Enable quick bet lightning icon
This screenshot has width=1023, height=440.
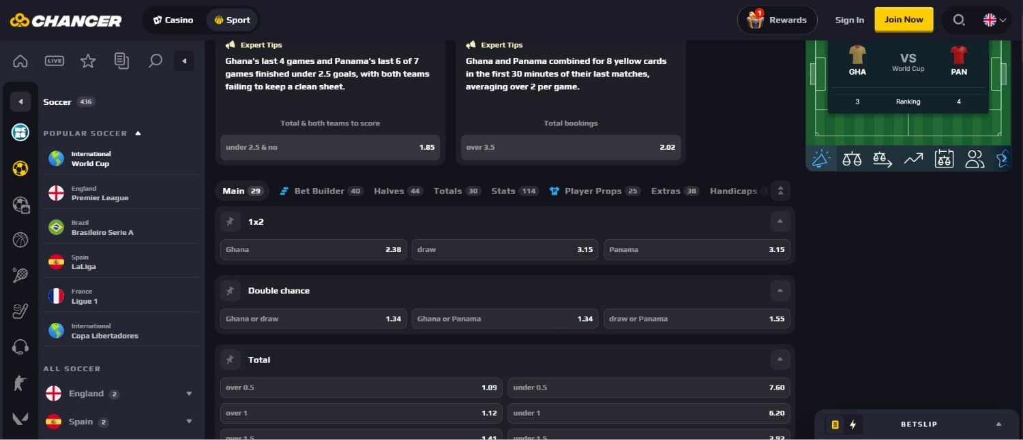(x=853, y=424)
